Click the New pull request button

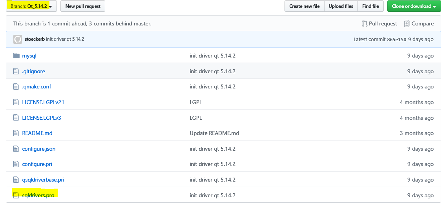[83, 6]
